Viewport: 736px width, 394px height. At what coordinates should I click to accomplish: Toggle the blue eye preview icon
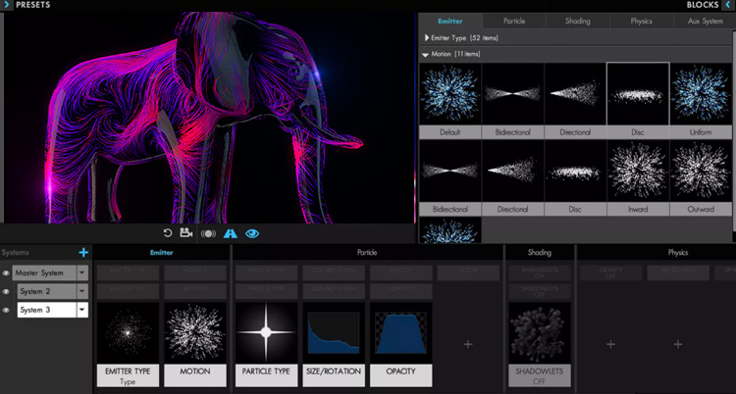(x=253, y=233)
